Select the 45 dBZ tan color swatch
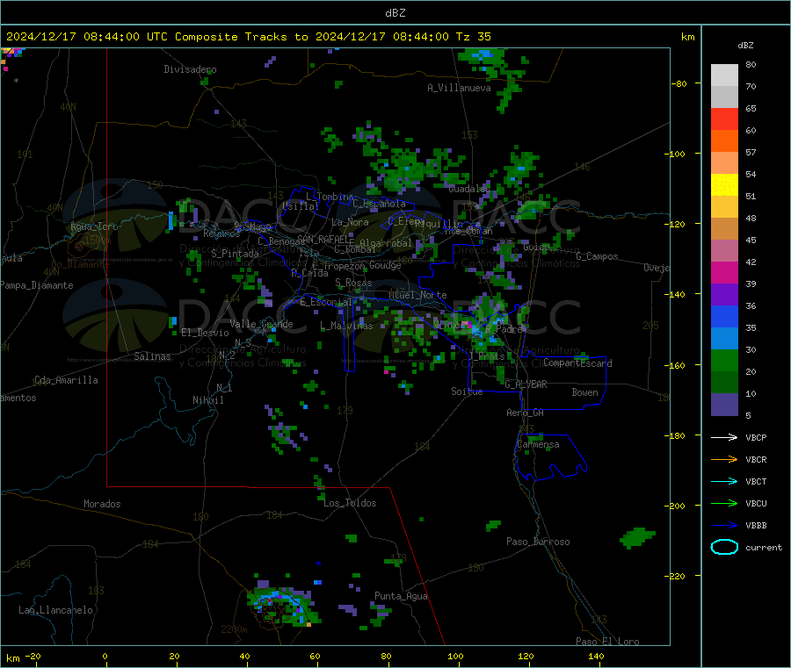The height and width of the screenshot is (668, 791). click(724, 229)
